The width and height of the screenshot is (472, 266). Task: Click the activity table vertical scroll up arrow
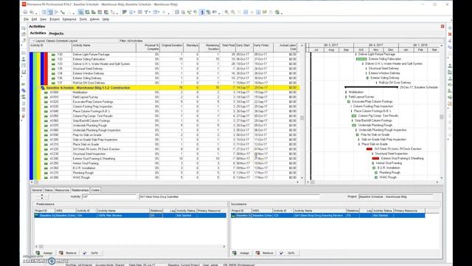tap(302, 46)
